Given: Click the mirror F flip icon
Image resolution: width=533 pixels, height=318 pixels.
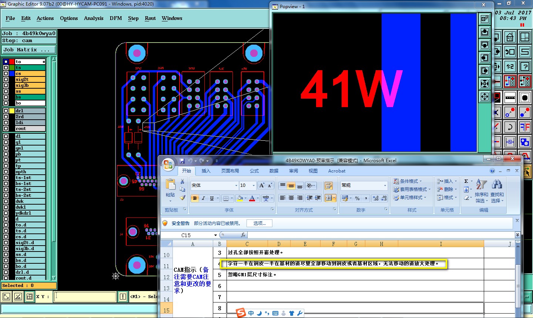Looking at the screenshot, I should tap(525, 127).
